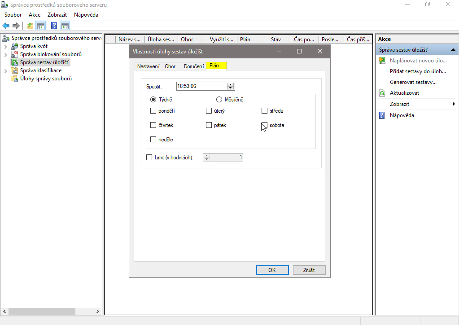Click the Úlohy správy souborů folder icon

tap(14, 79)
